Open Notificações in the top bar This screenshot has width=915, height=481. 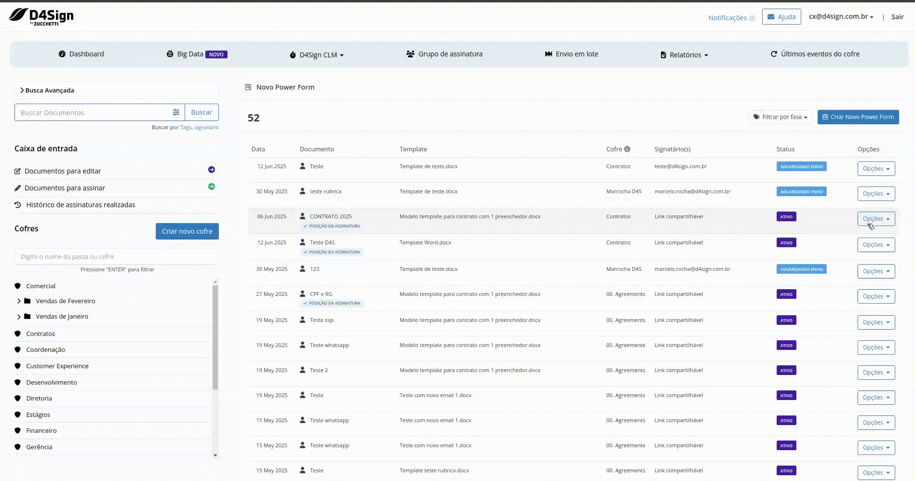pos(727,18)
